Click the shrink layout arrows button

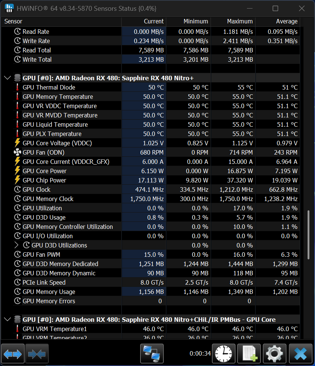36,354
